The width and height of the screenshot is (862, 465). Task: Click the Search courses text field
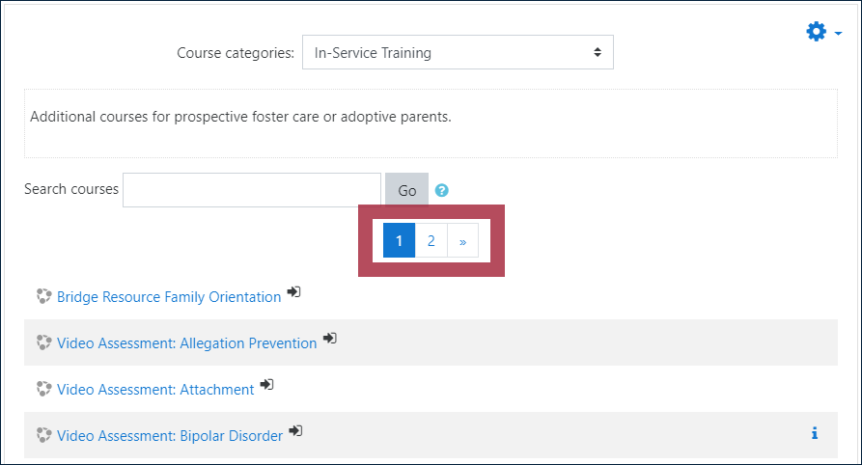[x=252, y=190]
